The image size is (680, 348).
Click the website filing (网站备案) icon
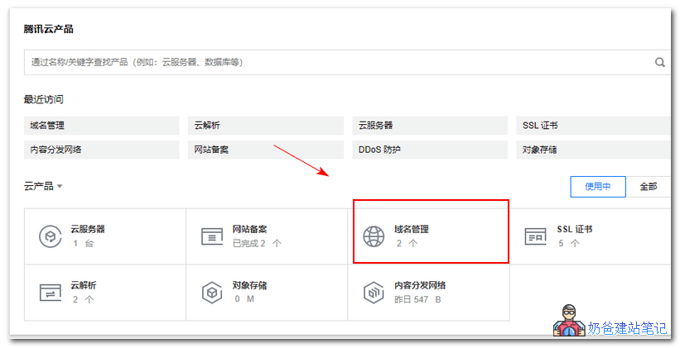[x=213, y=236]
